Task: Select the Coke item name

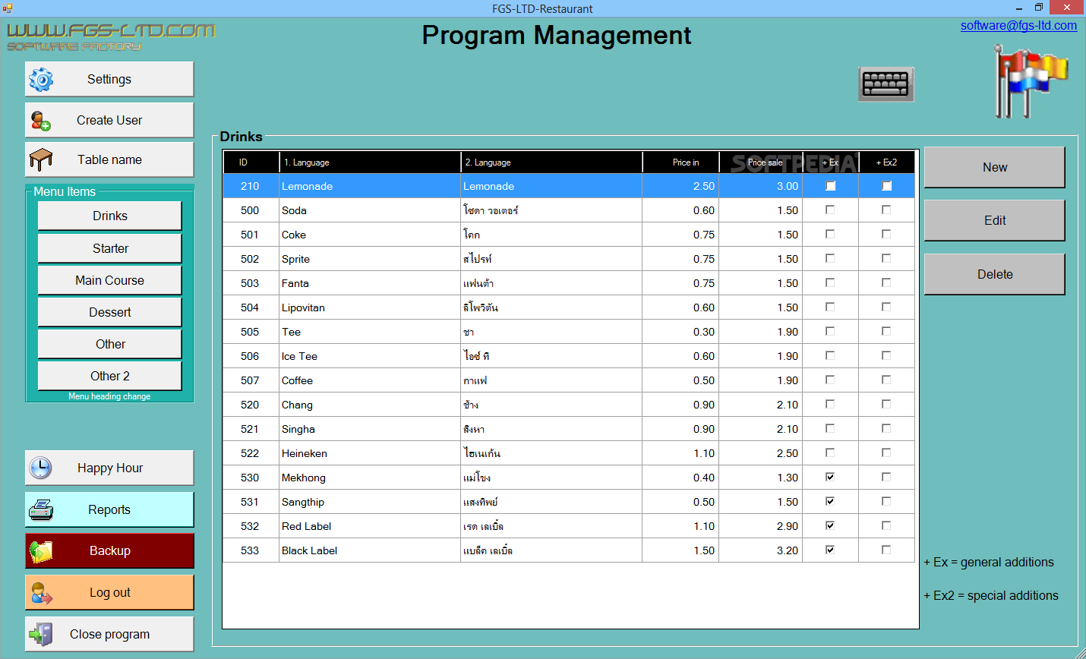Action: point(294,235)
